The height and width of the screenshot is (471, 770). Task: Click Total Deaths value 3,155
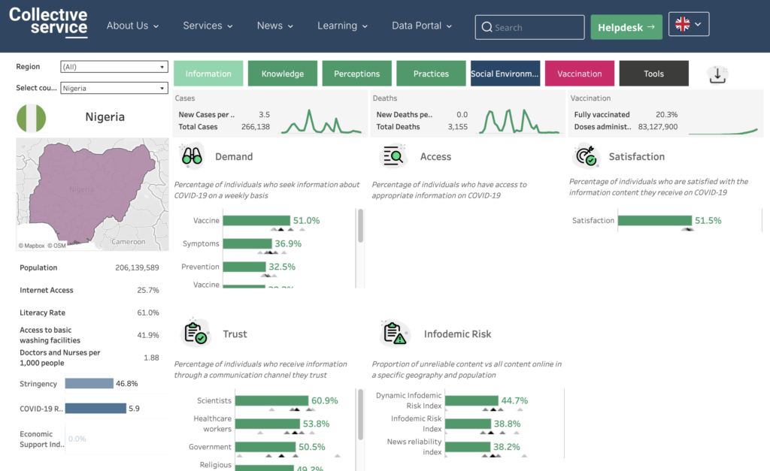[458, 127]
